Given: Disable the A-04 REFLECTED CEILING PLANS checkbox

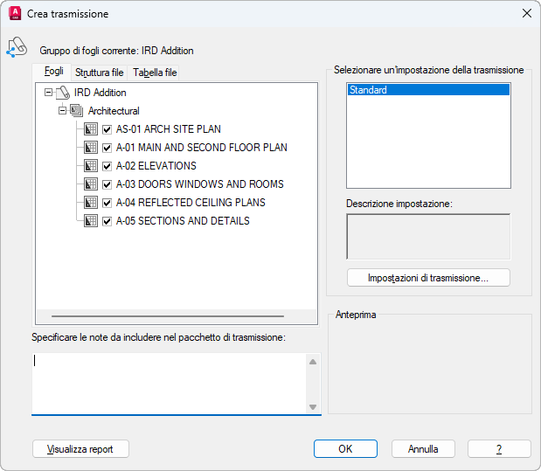Looking at the screenshot, I should 107,203.
